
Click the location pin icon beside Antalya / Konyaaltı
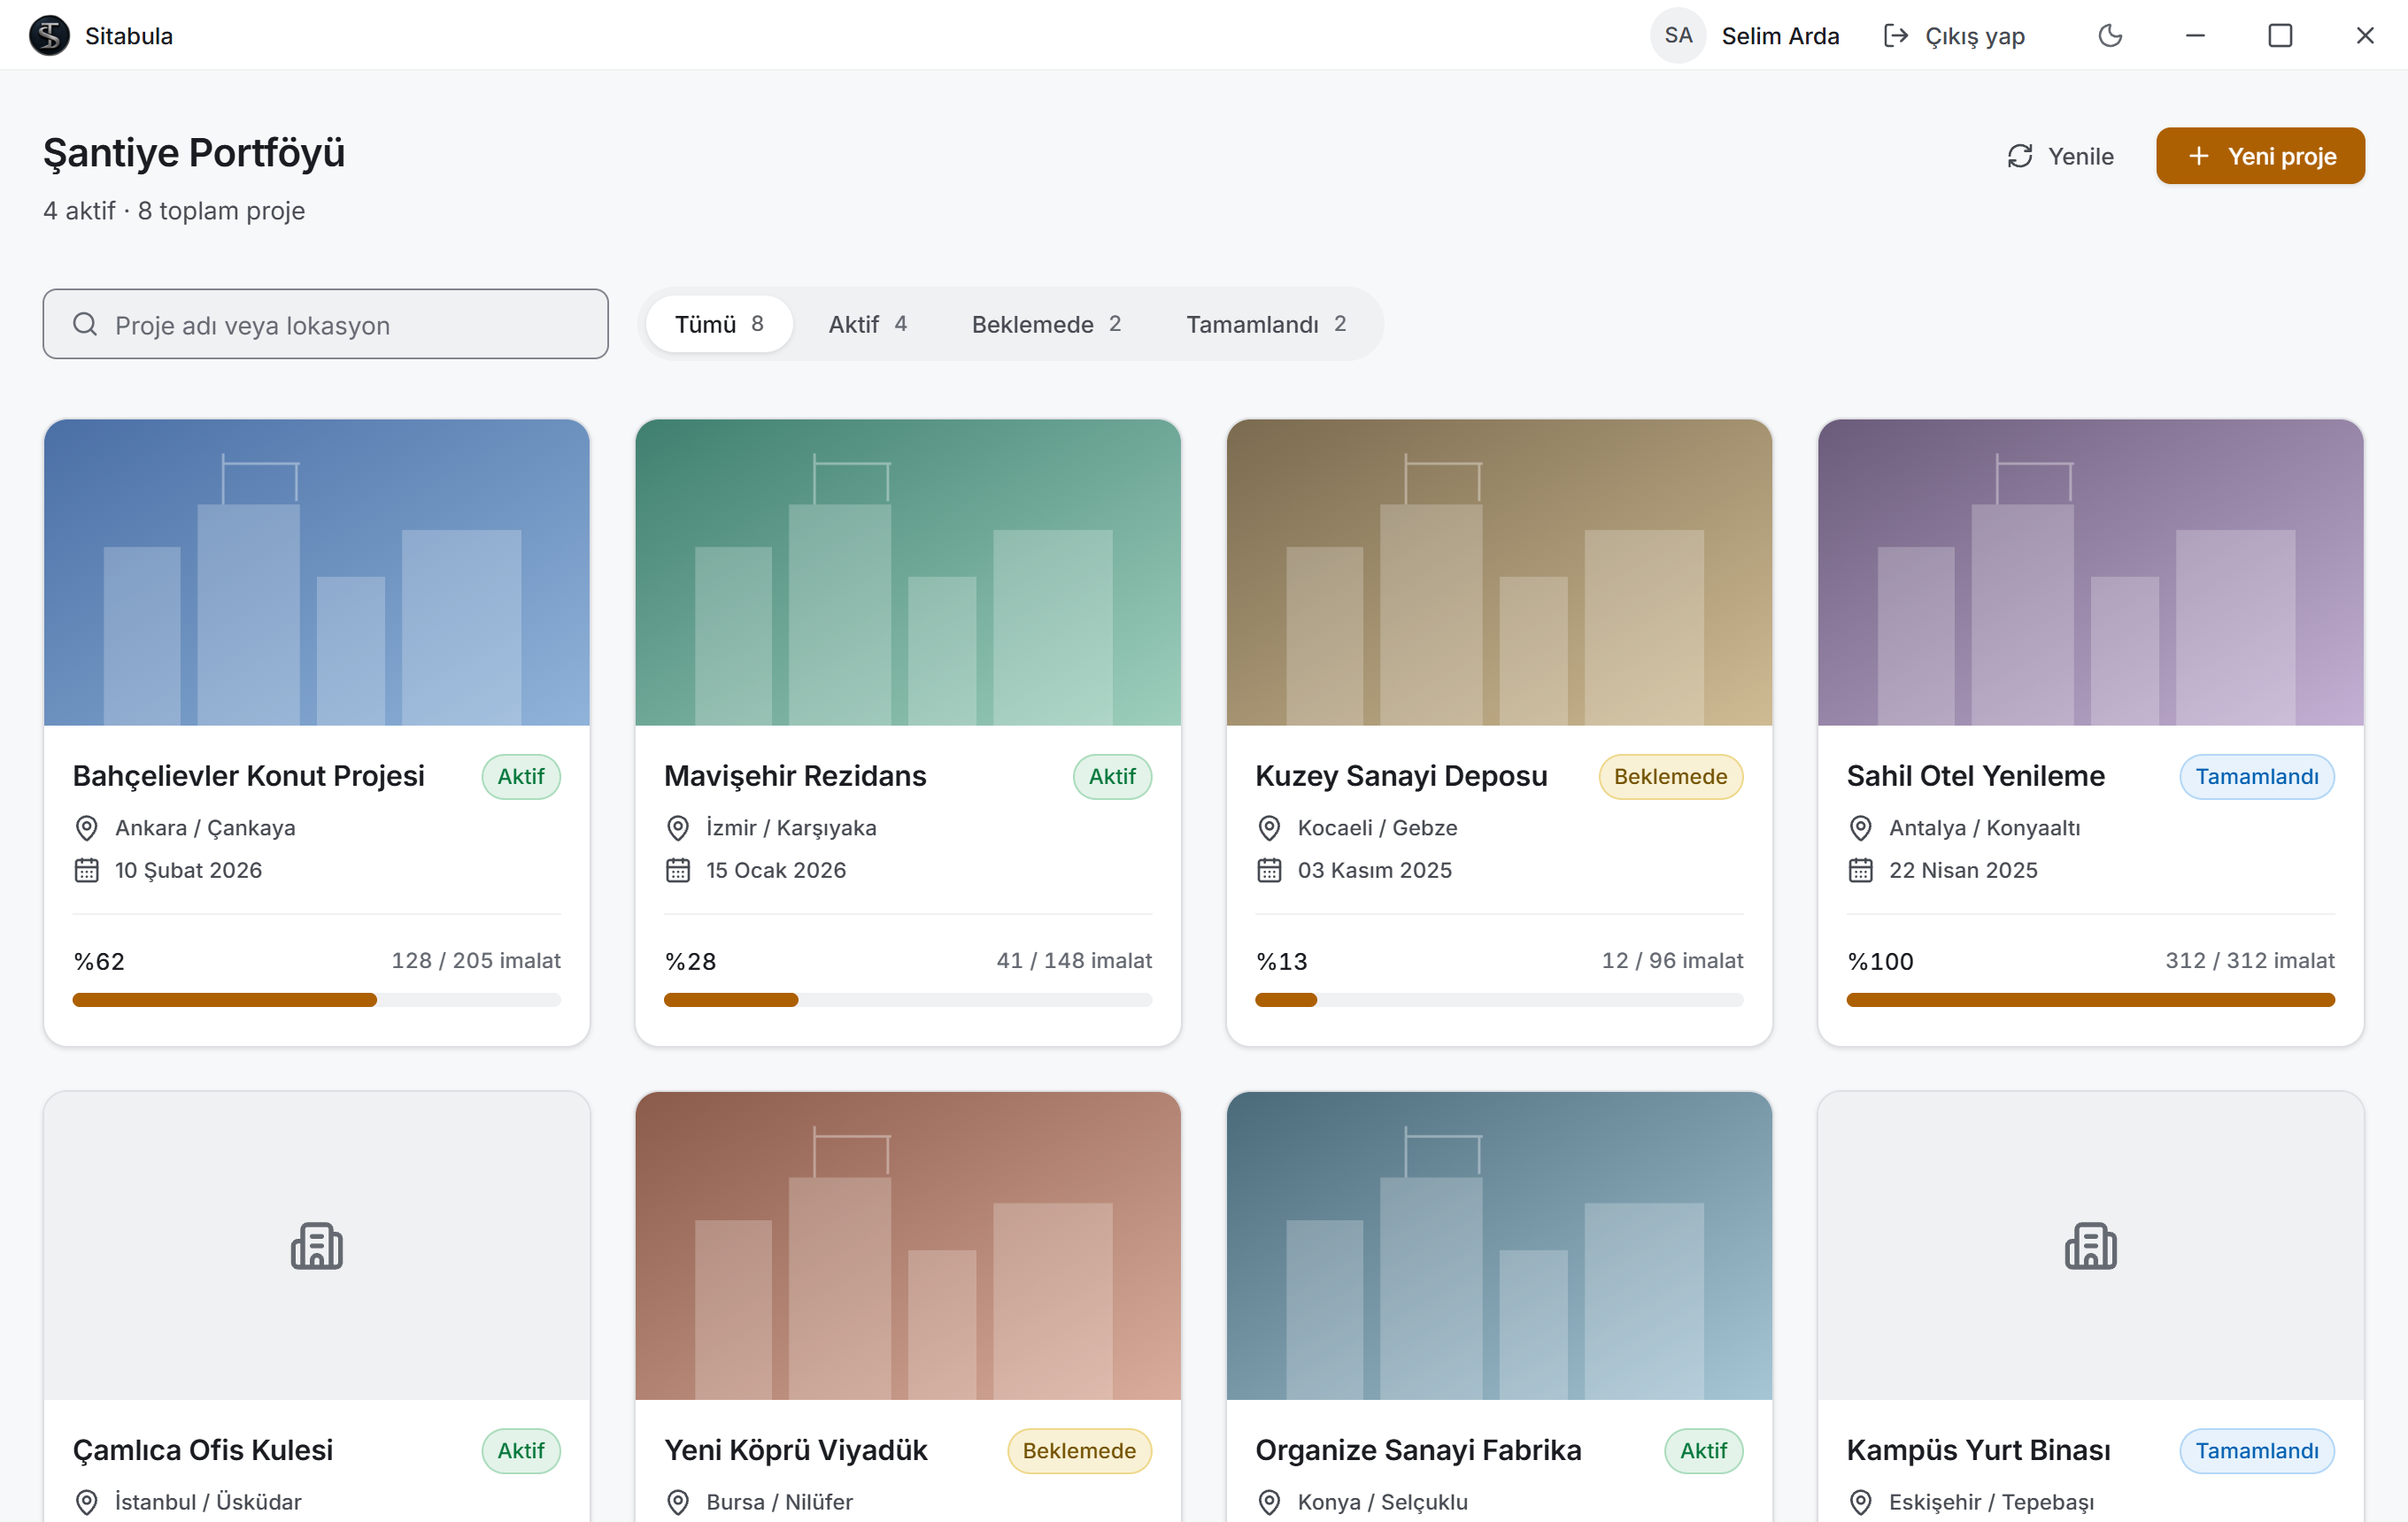[x=1860, y=828]
